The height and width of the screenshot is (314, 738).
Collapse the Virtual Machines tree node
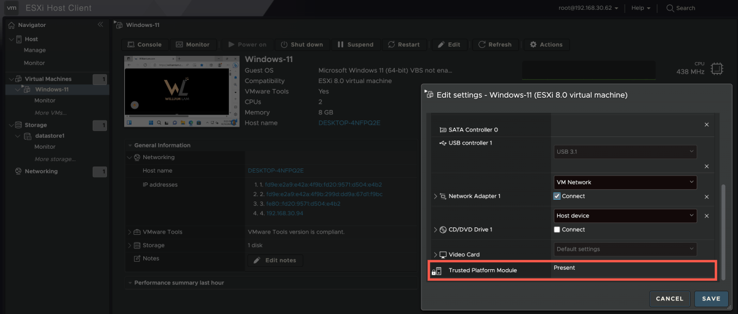click(x=11, y=79)
